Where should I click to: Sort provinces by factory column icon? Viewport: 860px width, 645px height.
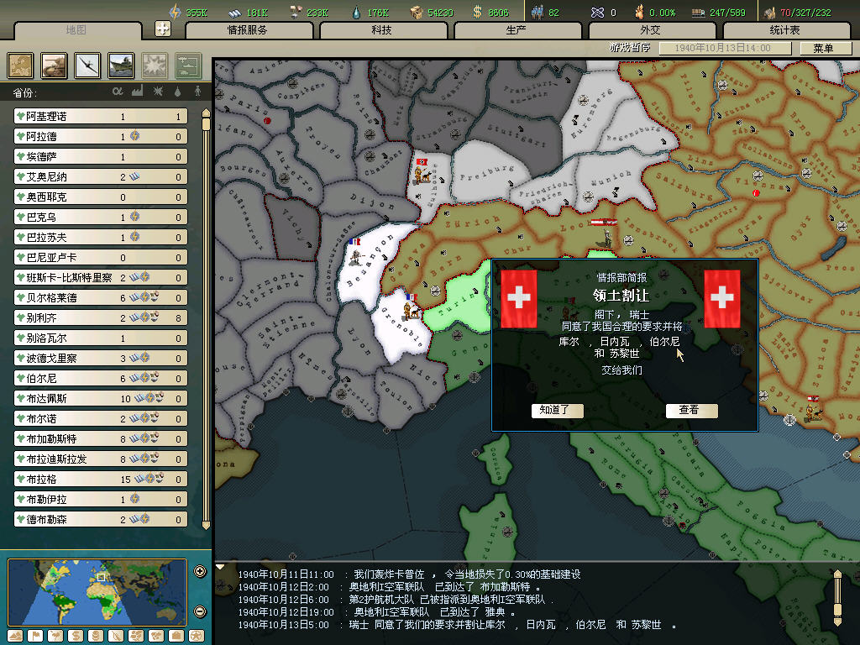(138, 91)
